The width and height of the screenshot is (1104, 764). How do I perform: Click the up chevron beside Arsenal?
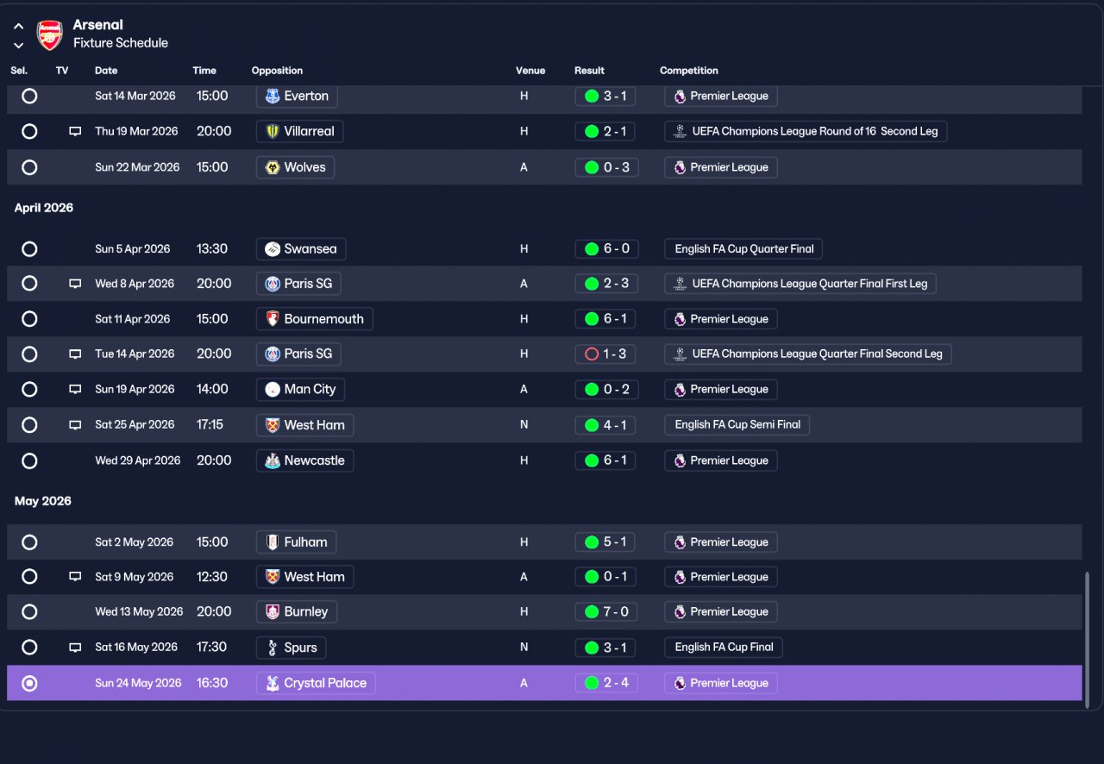18,27
